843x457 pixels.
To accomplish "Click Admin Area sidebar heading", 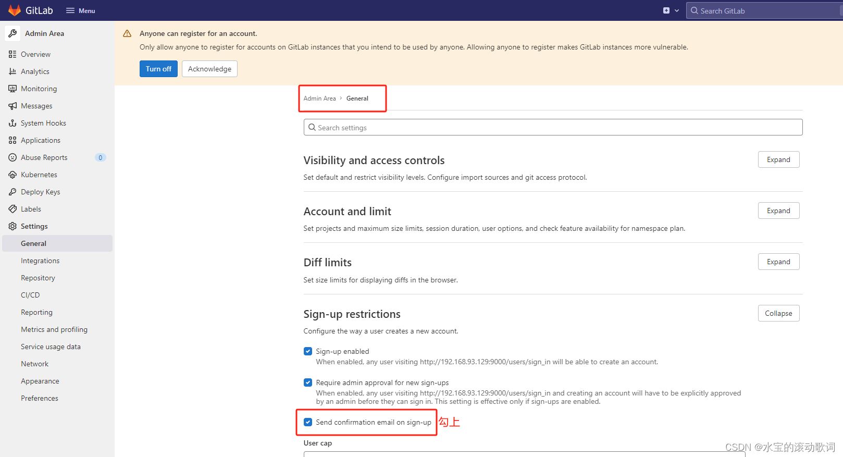I will 44,33.
